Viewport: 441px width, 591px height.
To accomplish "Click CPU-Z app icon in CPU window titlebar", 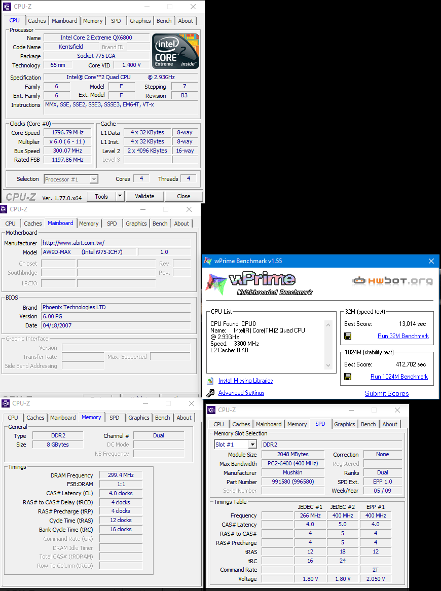I will click(7, 7).
